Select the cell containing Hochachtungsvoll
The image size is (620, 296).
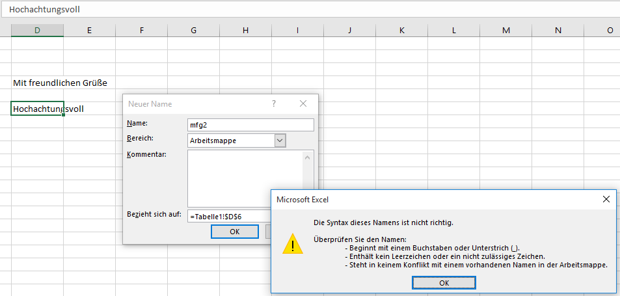pos(37,109)
